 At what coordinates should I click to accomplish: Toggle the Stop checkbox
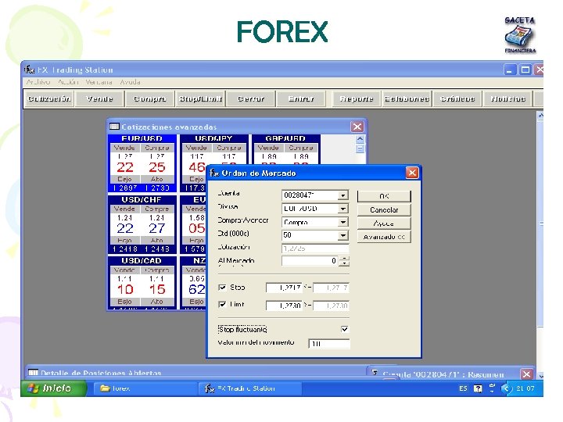tap(222, 287)
